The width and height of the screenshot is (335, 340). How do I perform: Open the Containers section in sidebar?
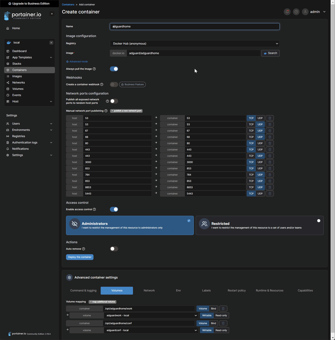click(19, 70)
